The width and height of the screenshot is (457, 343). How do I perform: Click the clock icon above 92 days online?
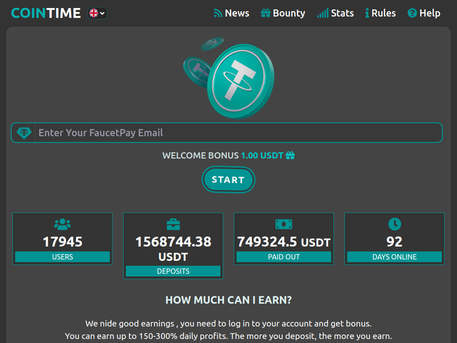tap(394, 224)
